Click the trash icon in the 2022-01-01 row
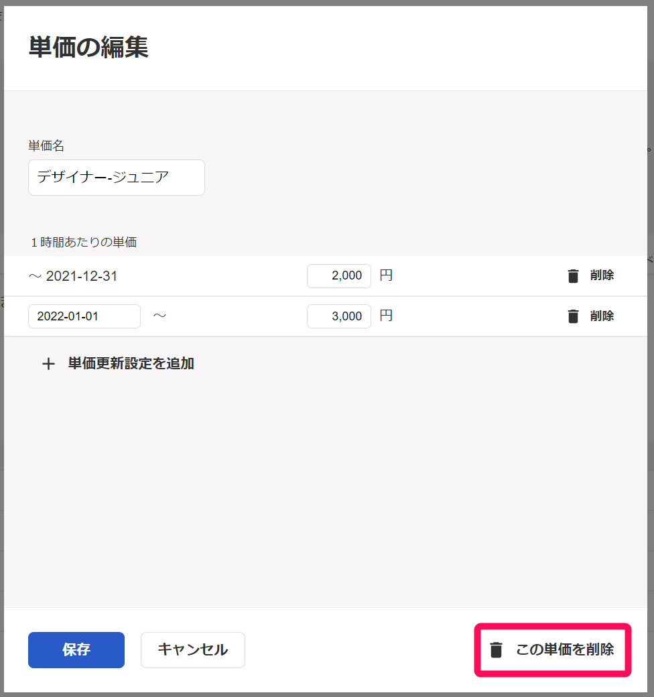This screenshot has width=654, height=697. point(573,316)
